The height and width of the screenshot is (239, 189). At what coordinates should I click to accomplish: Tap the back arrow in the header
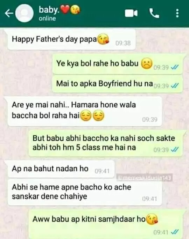[9, 13]
